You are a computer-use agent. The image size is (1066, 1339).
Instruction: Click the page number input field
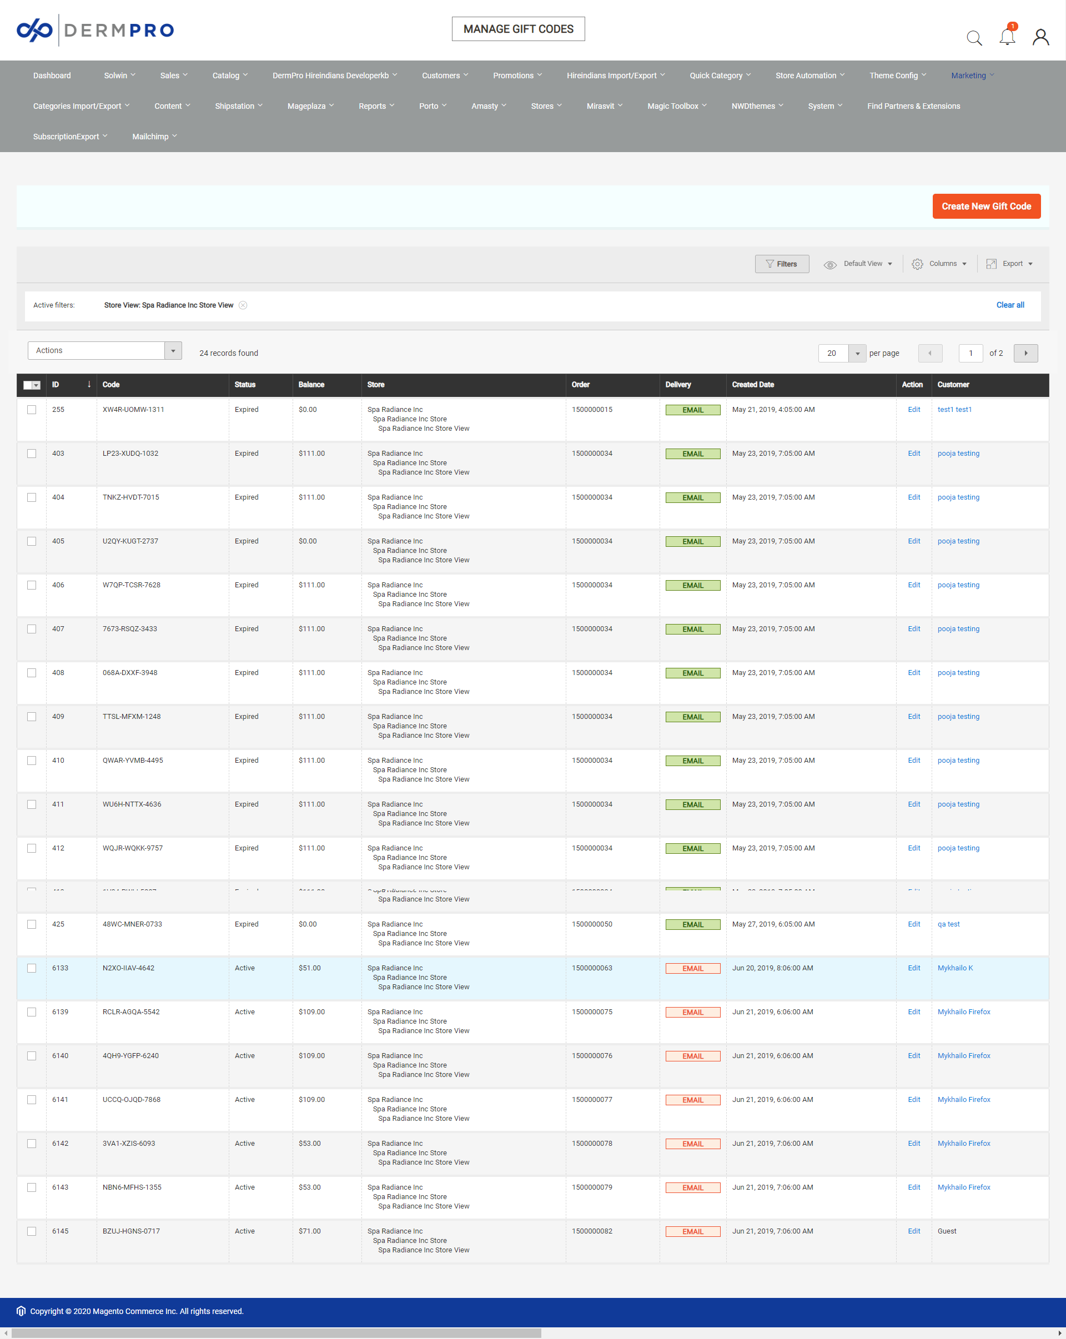tap(971, 353)
